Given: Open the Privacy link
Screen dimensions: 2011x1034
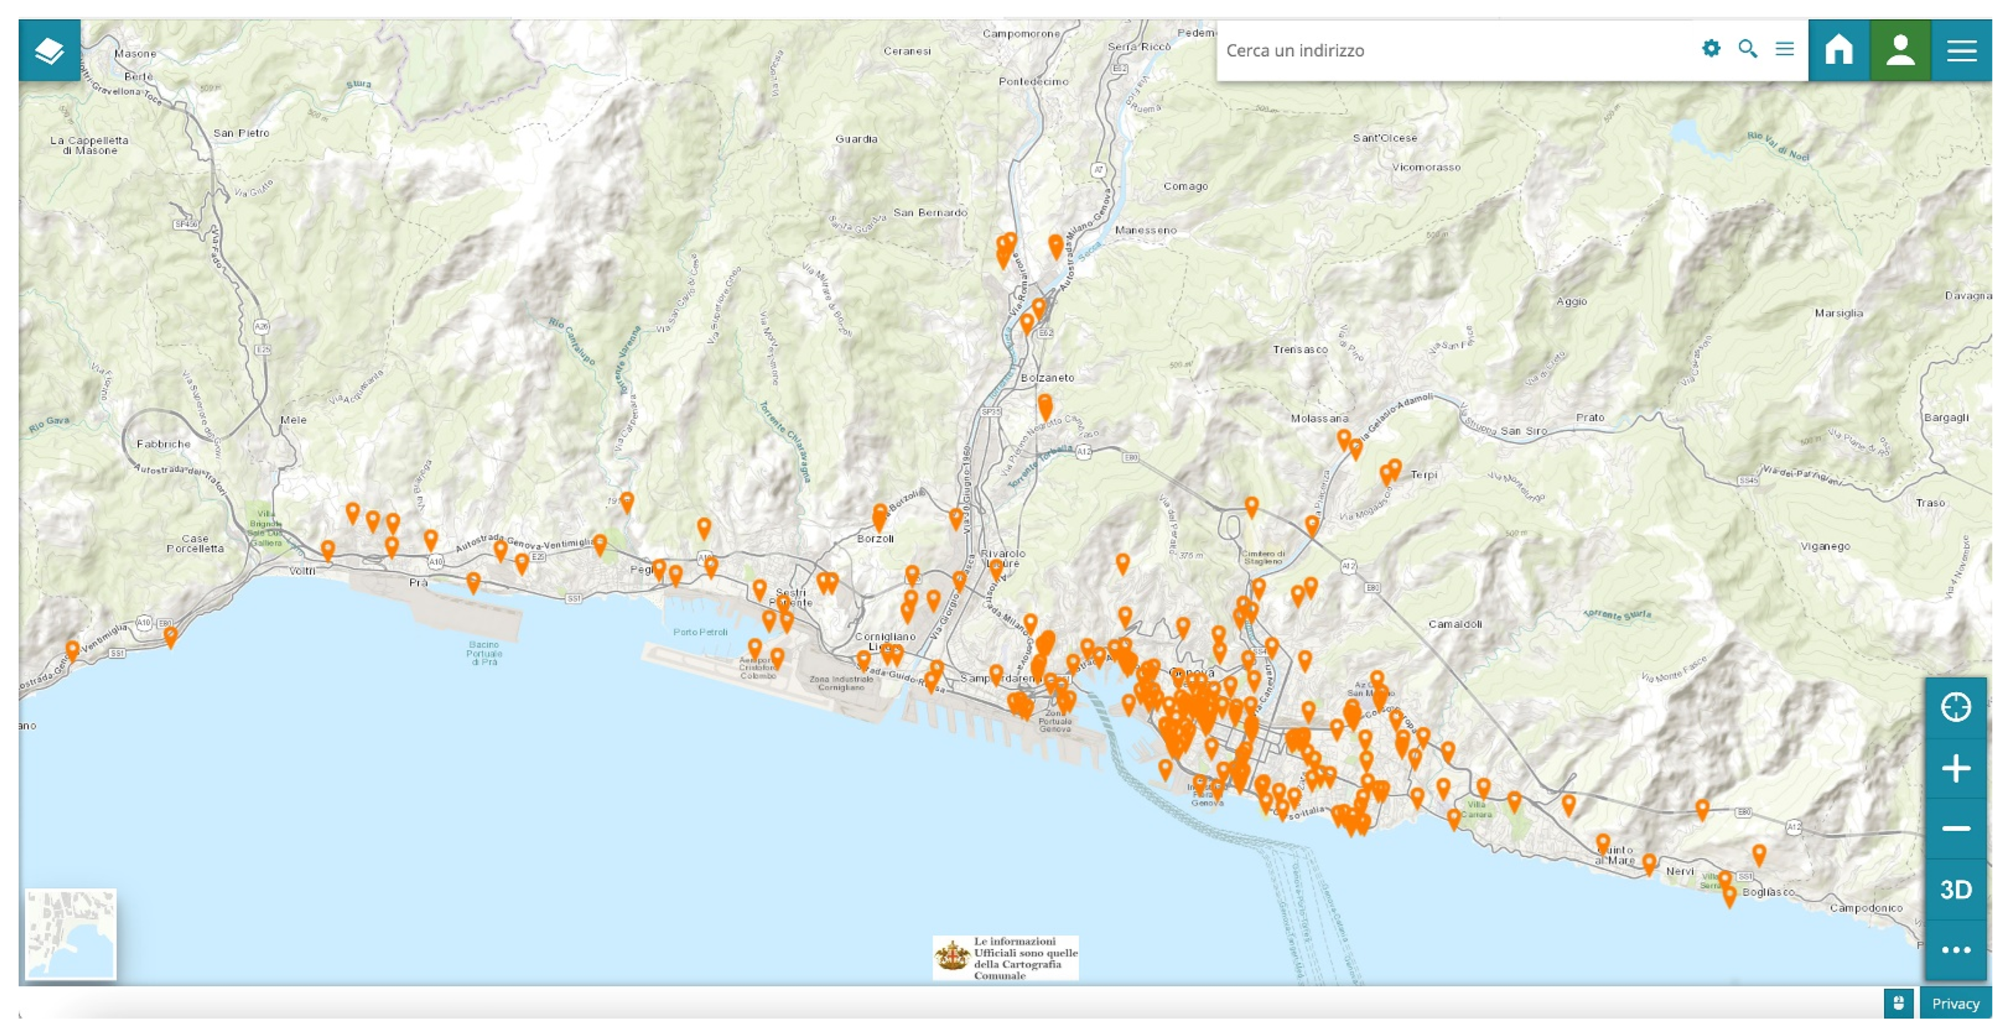Looking at the screenshot, I should coord(1955,1003).
